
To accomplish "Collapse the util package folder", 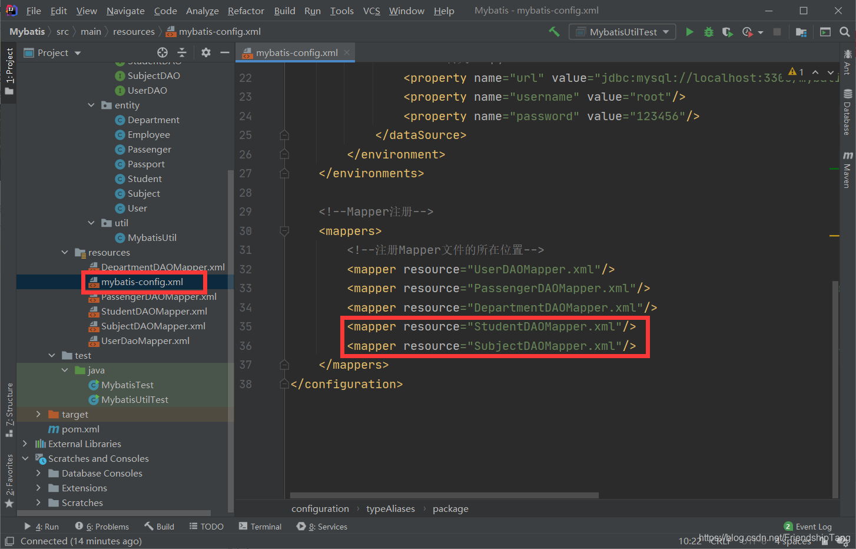I will coord(91,223).
